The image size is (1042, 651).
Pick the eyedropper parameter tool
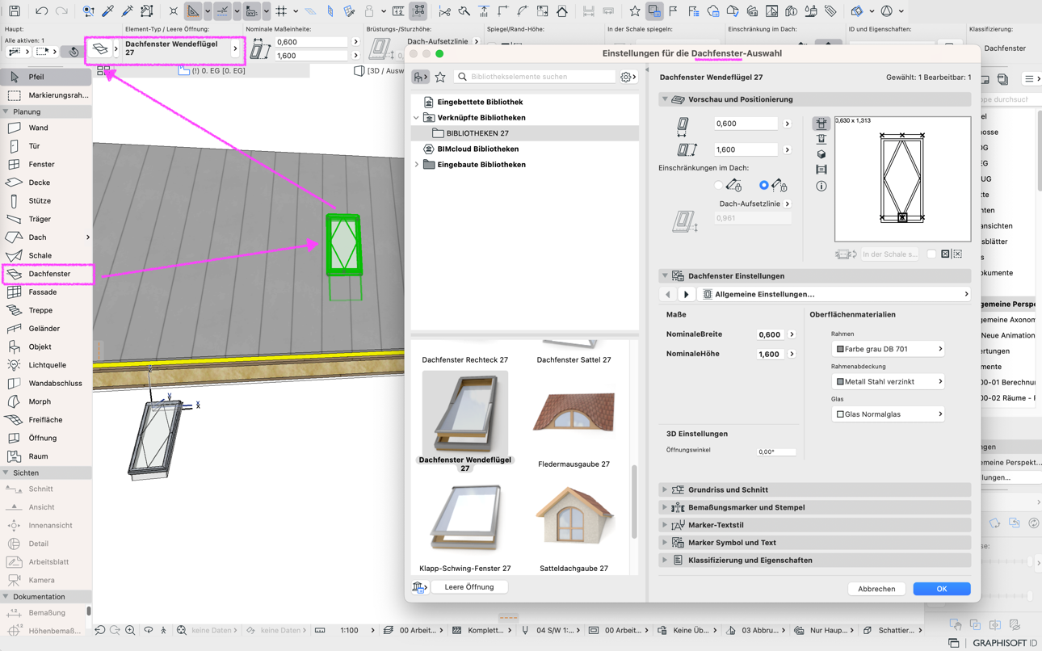pyautogui.click(x=107, y=11)
